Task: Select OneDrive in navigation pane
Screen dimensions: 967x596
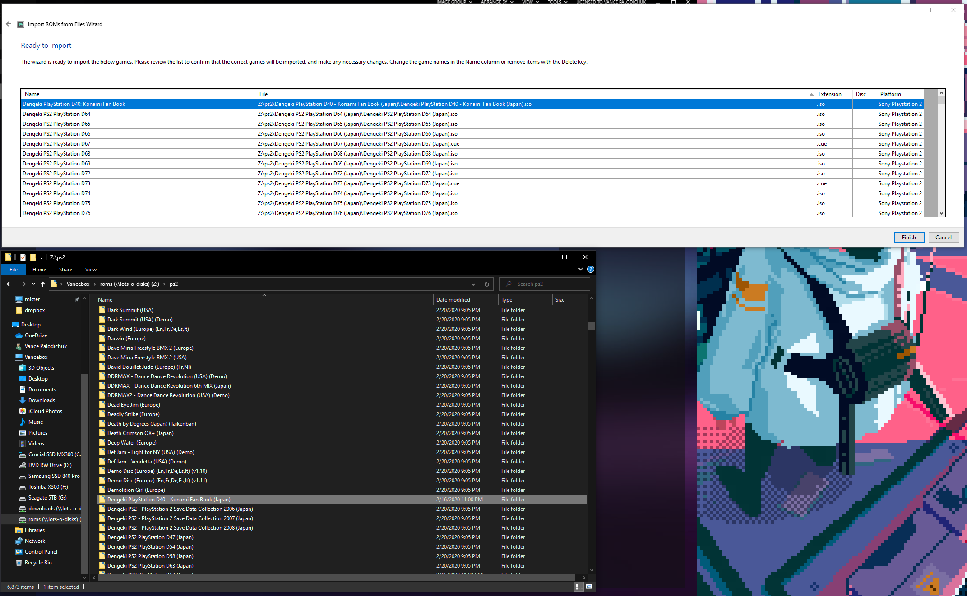Action: (36, 335)
